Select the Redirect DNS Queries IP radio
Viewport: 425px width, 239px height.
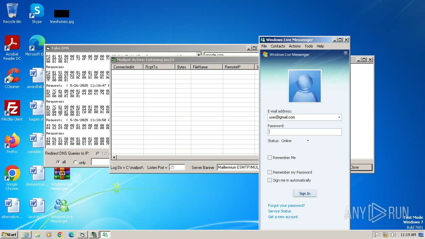(x=98, y=153)
